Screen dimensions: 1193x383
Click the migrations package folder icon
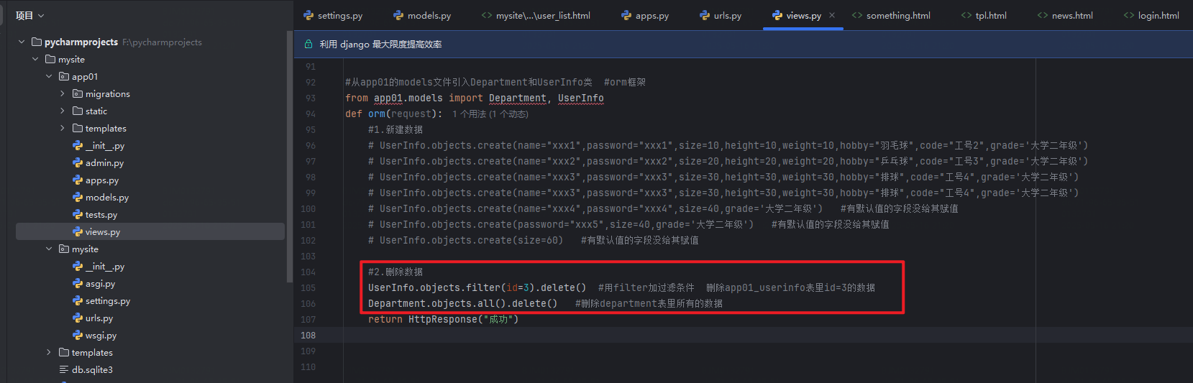(78, 93)
